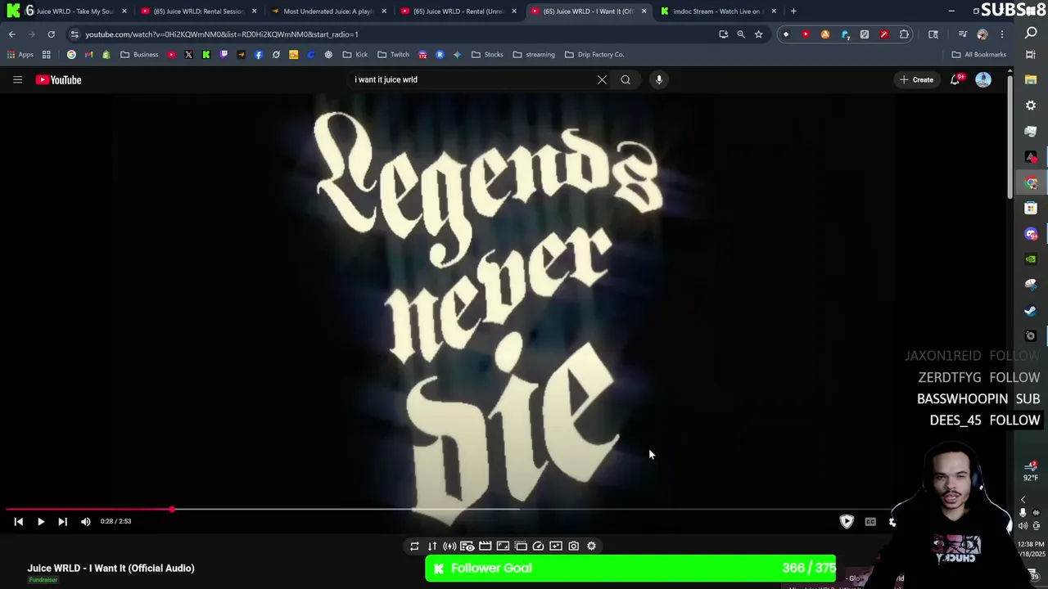Switch to the 'imdoc Stream - Watch Live' tab

718,11
